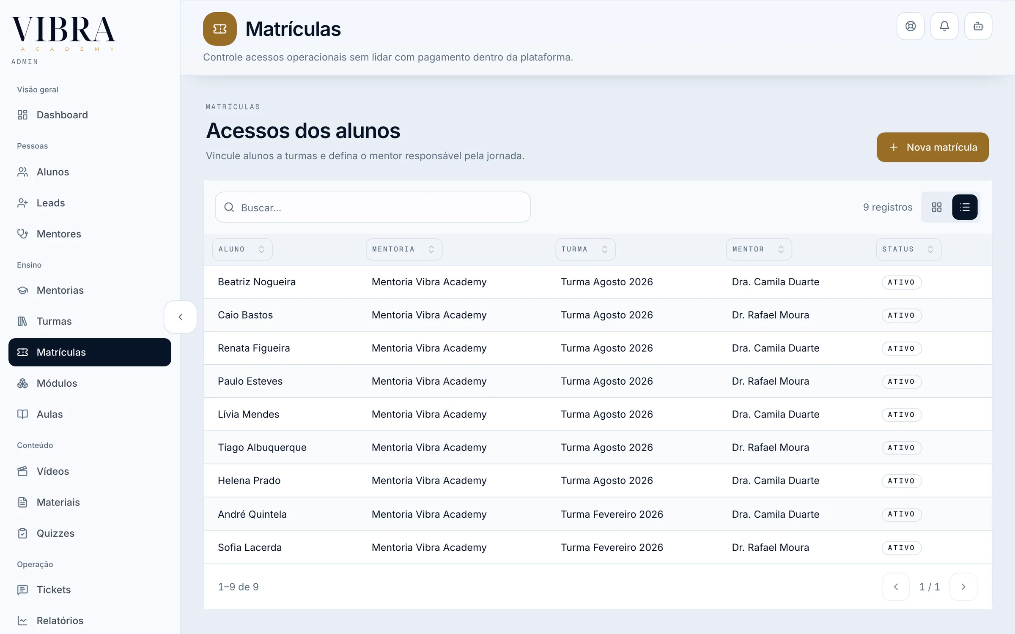This screenshot has width=1015, height=634.
Task: Go to Alunos in sidebar
Action: [90, 172]
